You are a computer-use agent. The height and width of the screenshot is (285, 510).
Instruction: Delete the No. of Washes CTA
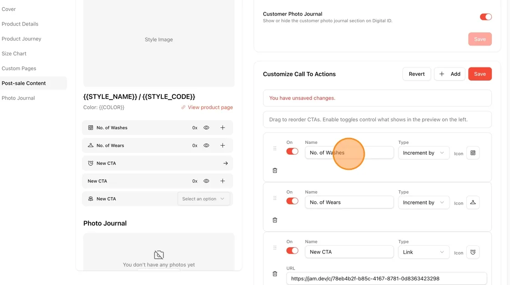(275, 170)
